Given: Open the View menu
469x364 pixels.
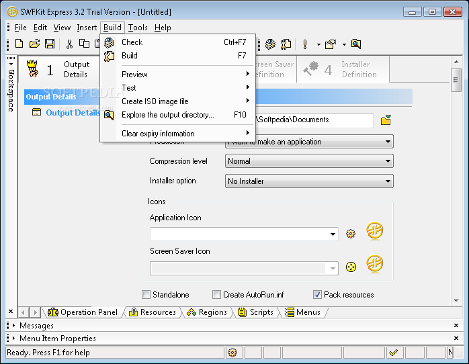Looking at the screenshot, I should [62, 28].
